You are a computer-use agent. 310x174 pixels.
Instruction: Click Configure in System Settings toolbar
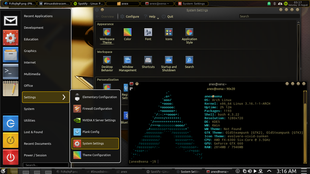pyautogui.click(x=130, y=16)
